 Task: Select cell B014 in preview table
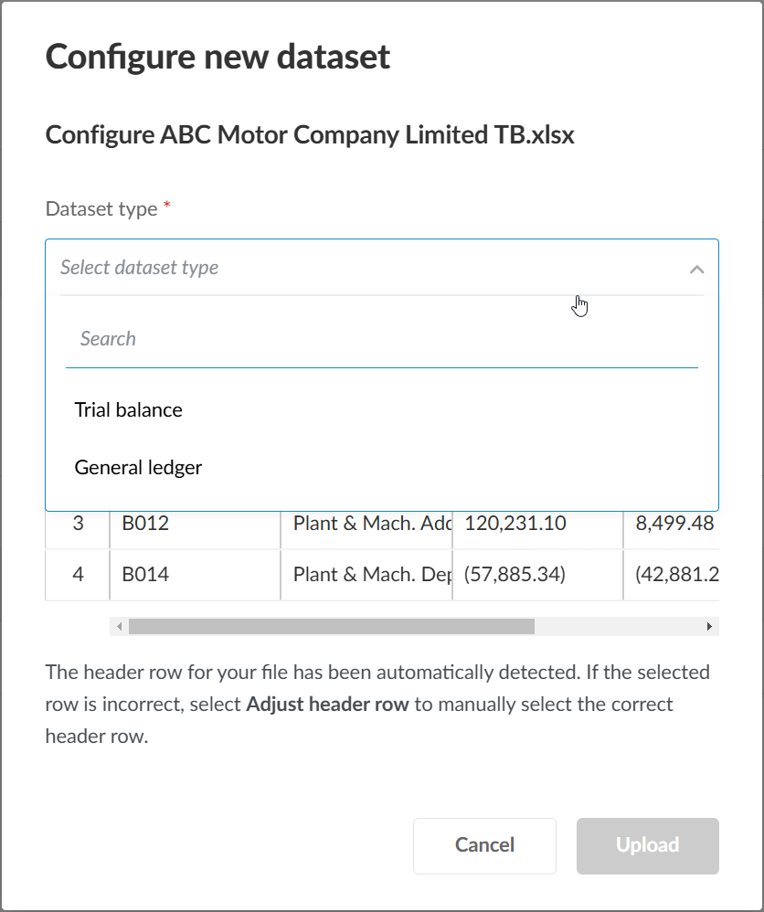click(195, 575)
